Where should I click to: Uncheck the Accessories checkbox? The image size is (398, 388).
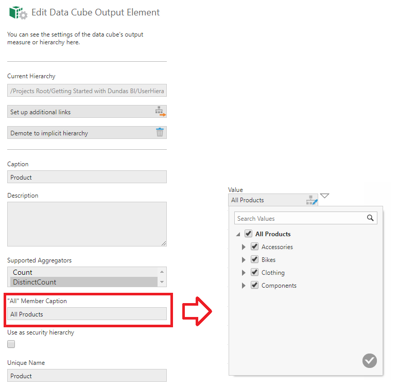[x=254, y=246]
